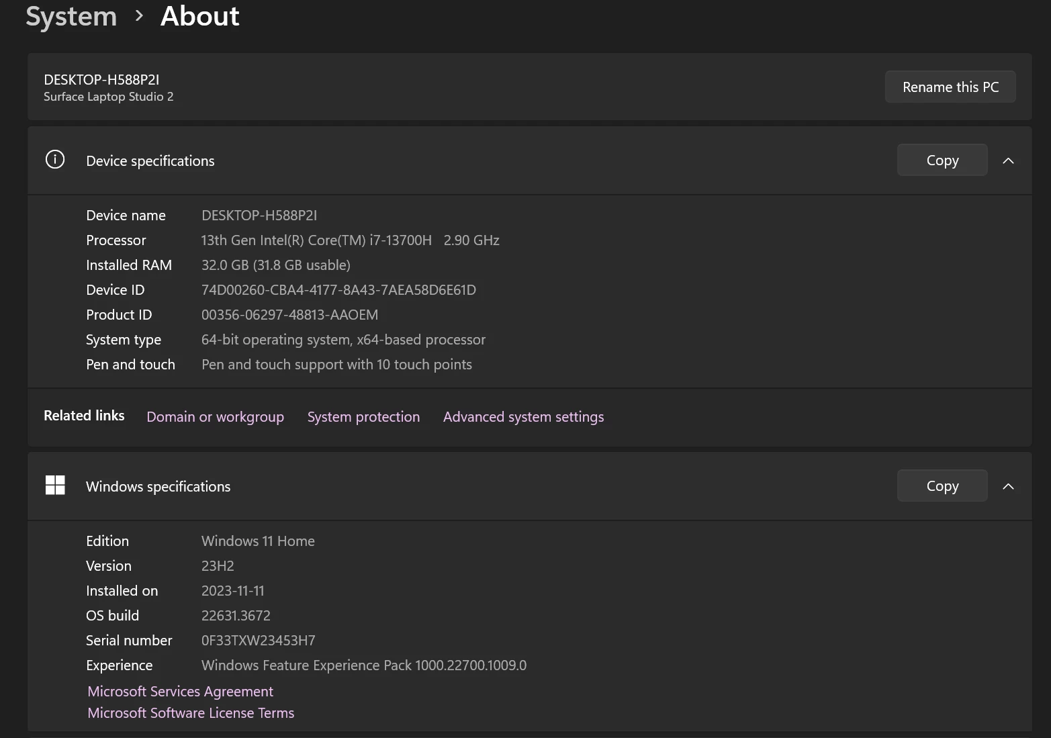
Task: Collapse the Device specifications section chevron
Action: [1008, 160]
